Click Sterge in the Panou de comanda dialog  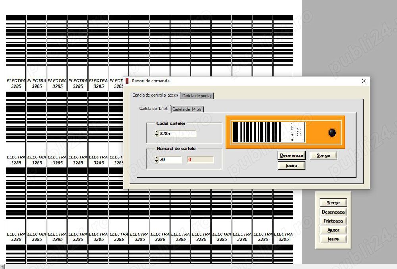323,155
